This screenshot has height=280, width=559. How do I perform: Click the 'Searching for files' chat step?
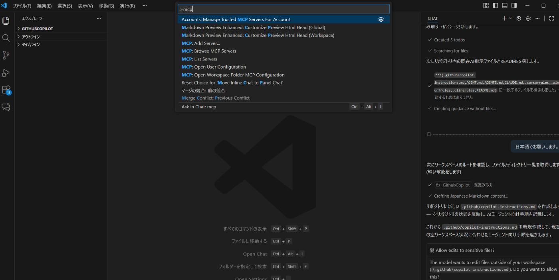click(x=451, y=51)
